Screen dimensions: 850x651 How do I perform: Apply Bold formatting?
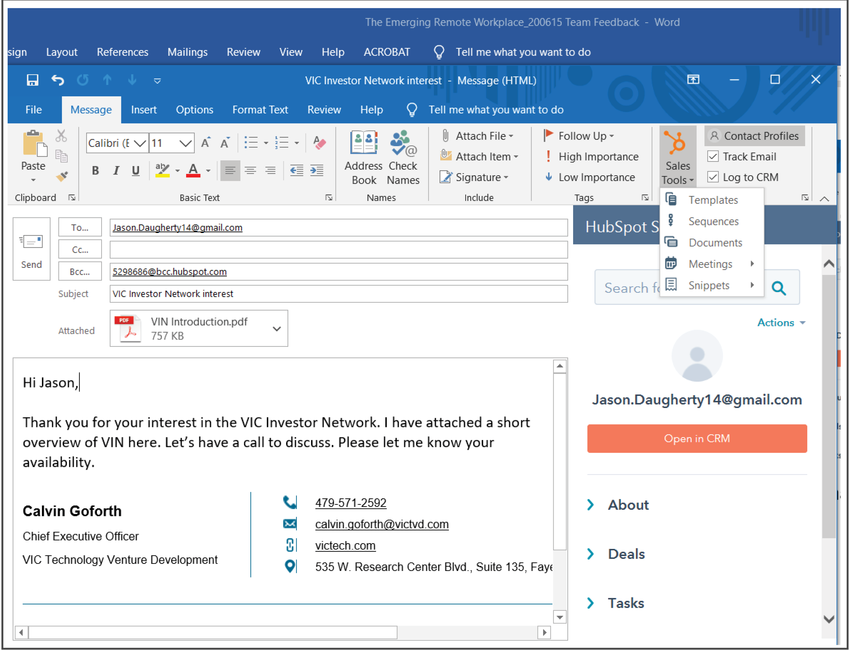95,170
